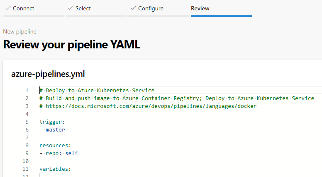The width and height of the screenshot is (322, 177).
Task: Click the azure-pipelines.yml file name
Action: click(48, 74)
